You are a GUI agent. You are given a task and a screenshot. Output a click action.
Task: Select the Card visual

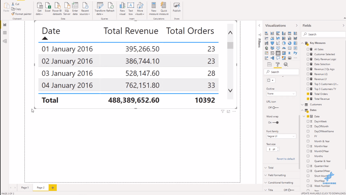[x=290, y=48]
